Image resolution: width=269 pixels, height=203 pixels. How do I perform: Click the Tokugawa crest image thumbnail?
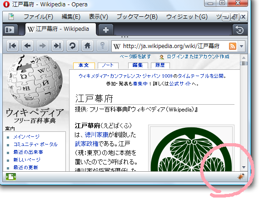click(x=191, y=149)
